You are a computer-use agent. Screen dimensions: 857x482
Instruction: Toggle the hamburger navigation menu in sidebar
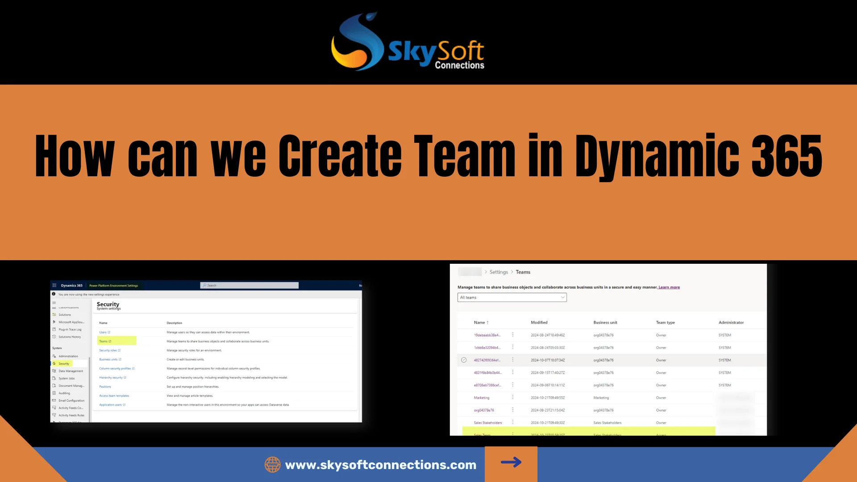pyautogui.click(x=54, y=303)
